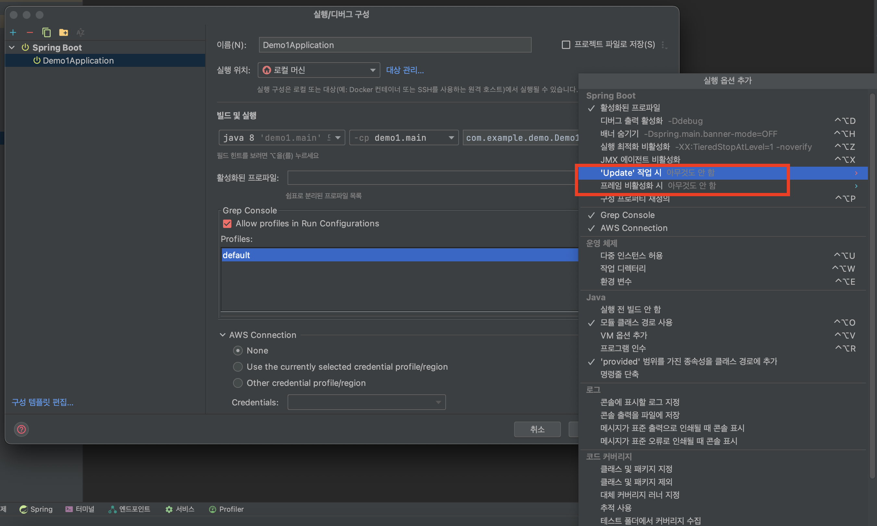Click the plus icon to add configuration
Image resolution: width=877 pixels, height=526 pixels.
pos(13,33)
